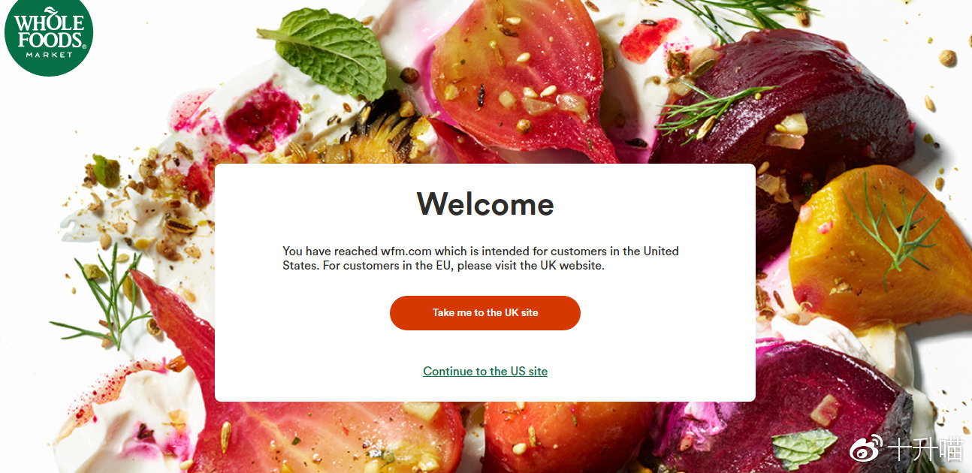Click the Whole Foods Market logo

[49, 36]
